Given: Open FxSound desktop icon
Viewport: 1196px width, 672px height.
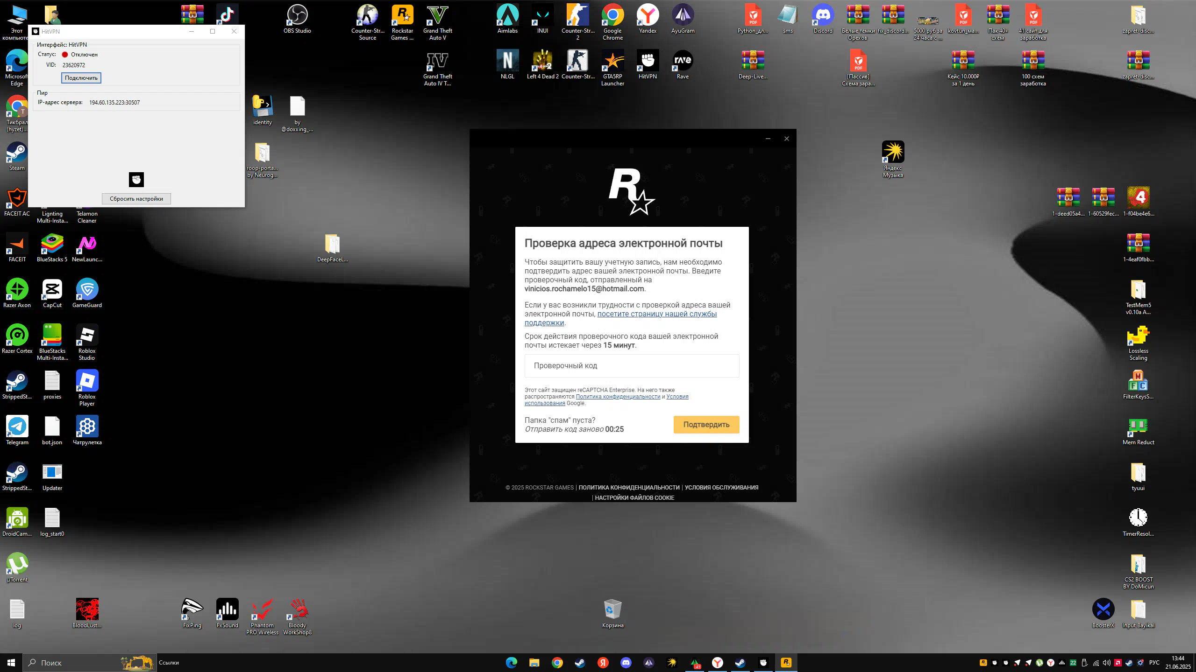Looking at the screenshot, I should [x=227, y=614].
